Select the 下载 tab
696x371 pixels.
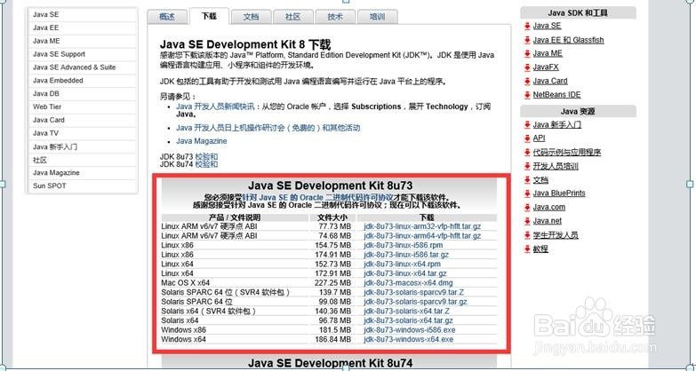click(x=209, y=16)
